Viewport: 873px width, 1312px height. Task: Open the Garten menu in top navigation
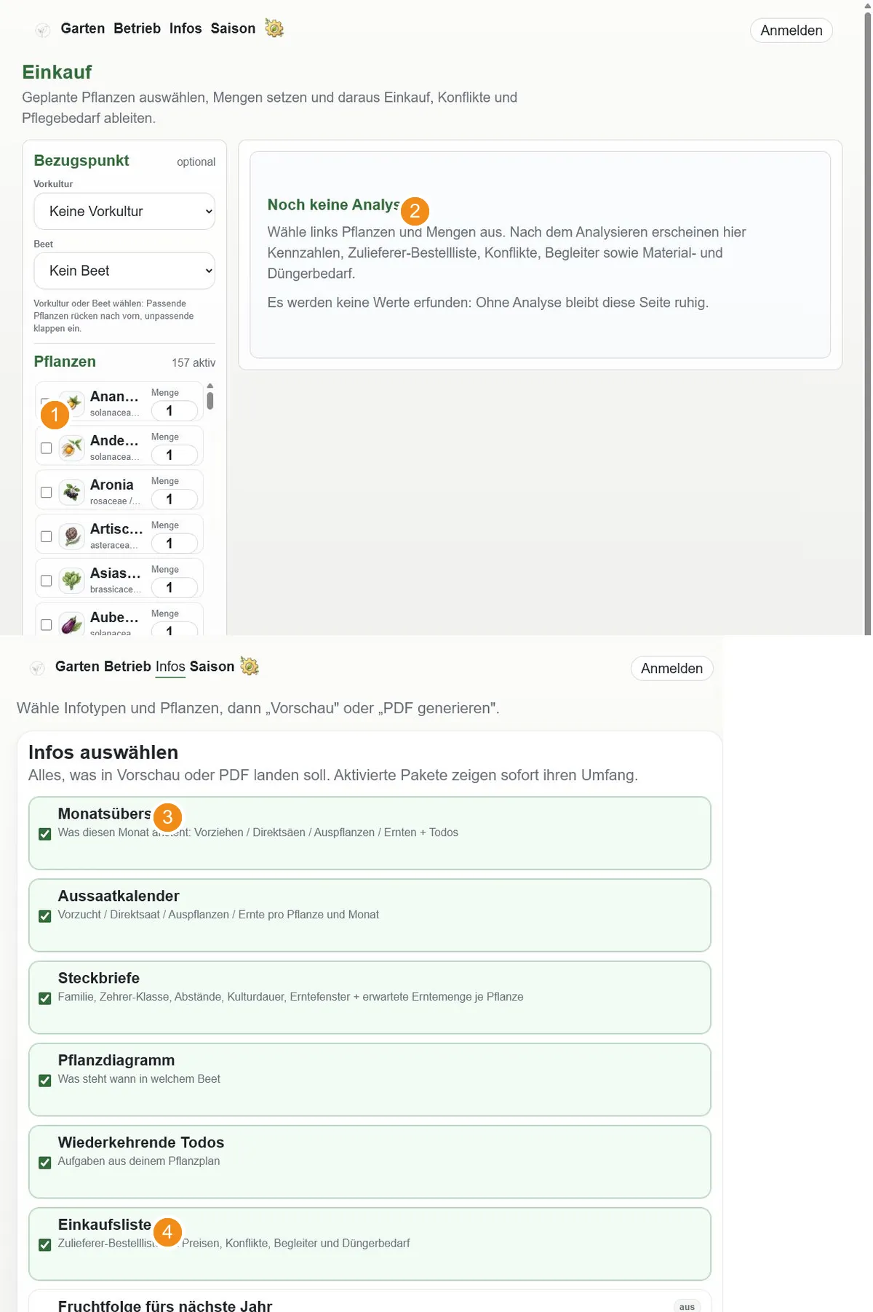tap(83, 28)
